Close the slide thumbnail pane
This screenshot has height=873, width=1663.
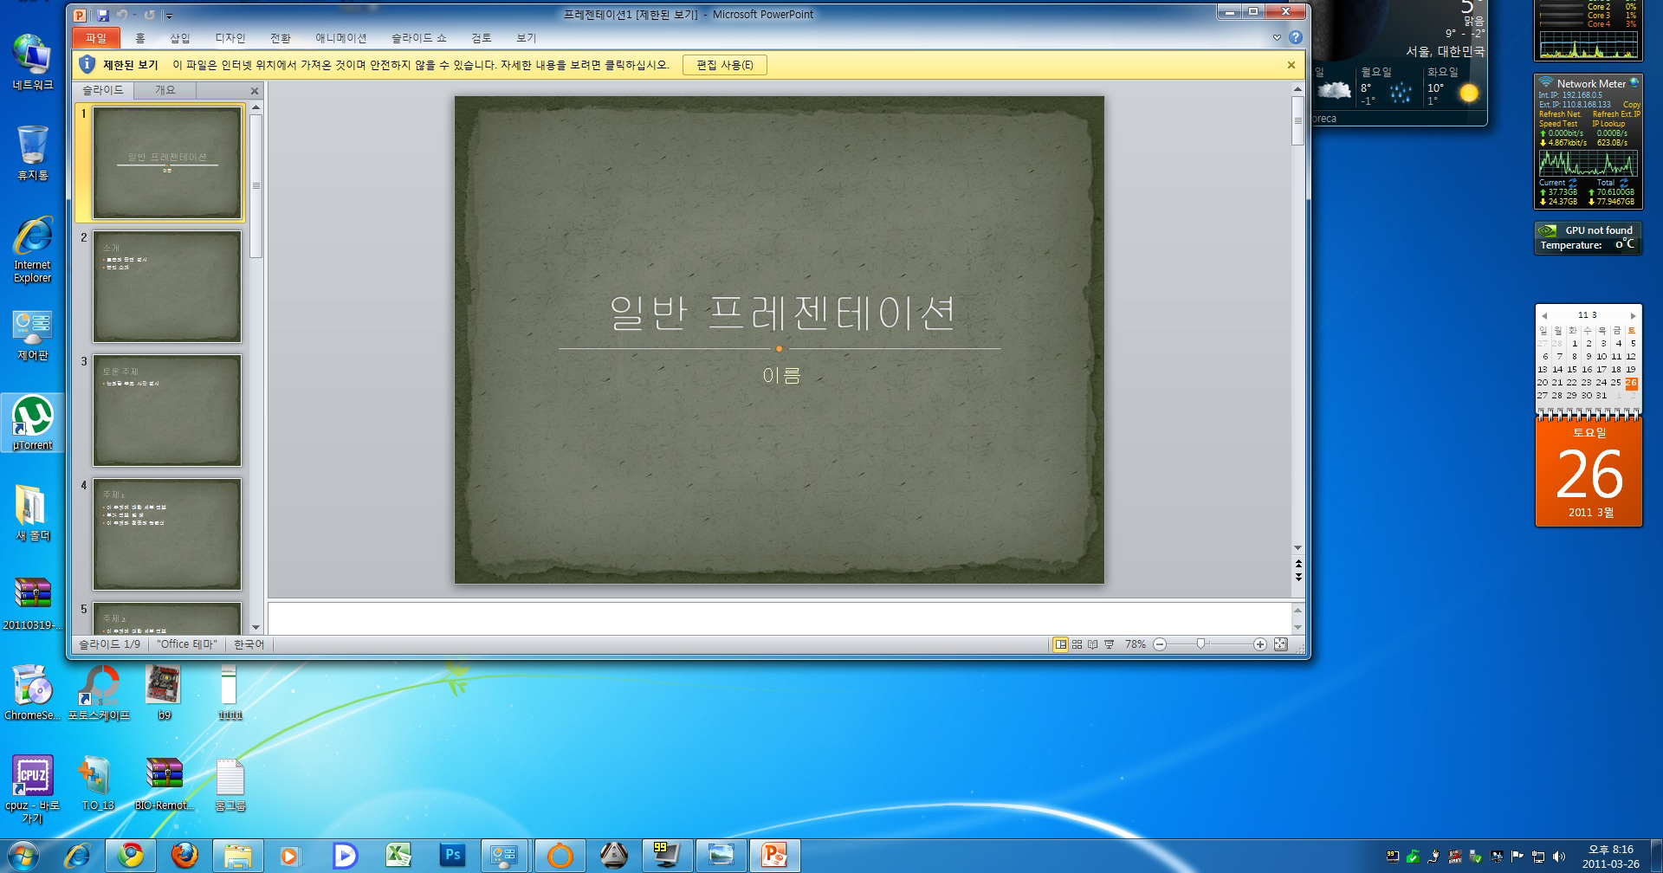(x=255, y=91)
